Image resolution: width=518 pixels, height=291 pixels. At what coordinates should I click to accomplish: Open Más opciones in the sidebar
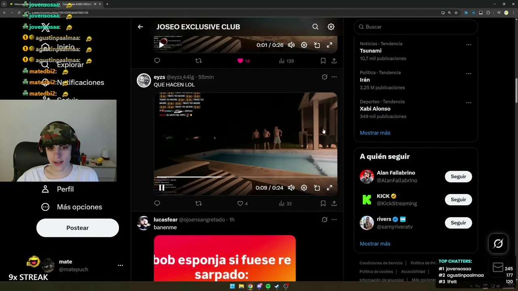72,207
